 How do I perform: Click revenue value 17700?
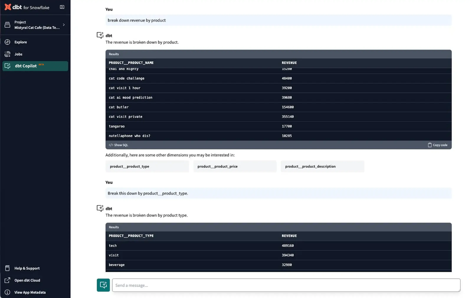tap(287, 126)
